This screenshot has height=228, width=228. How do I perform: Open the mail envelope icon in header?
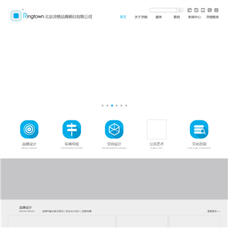[203, 10]
